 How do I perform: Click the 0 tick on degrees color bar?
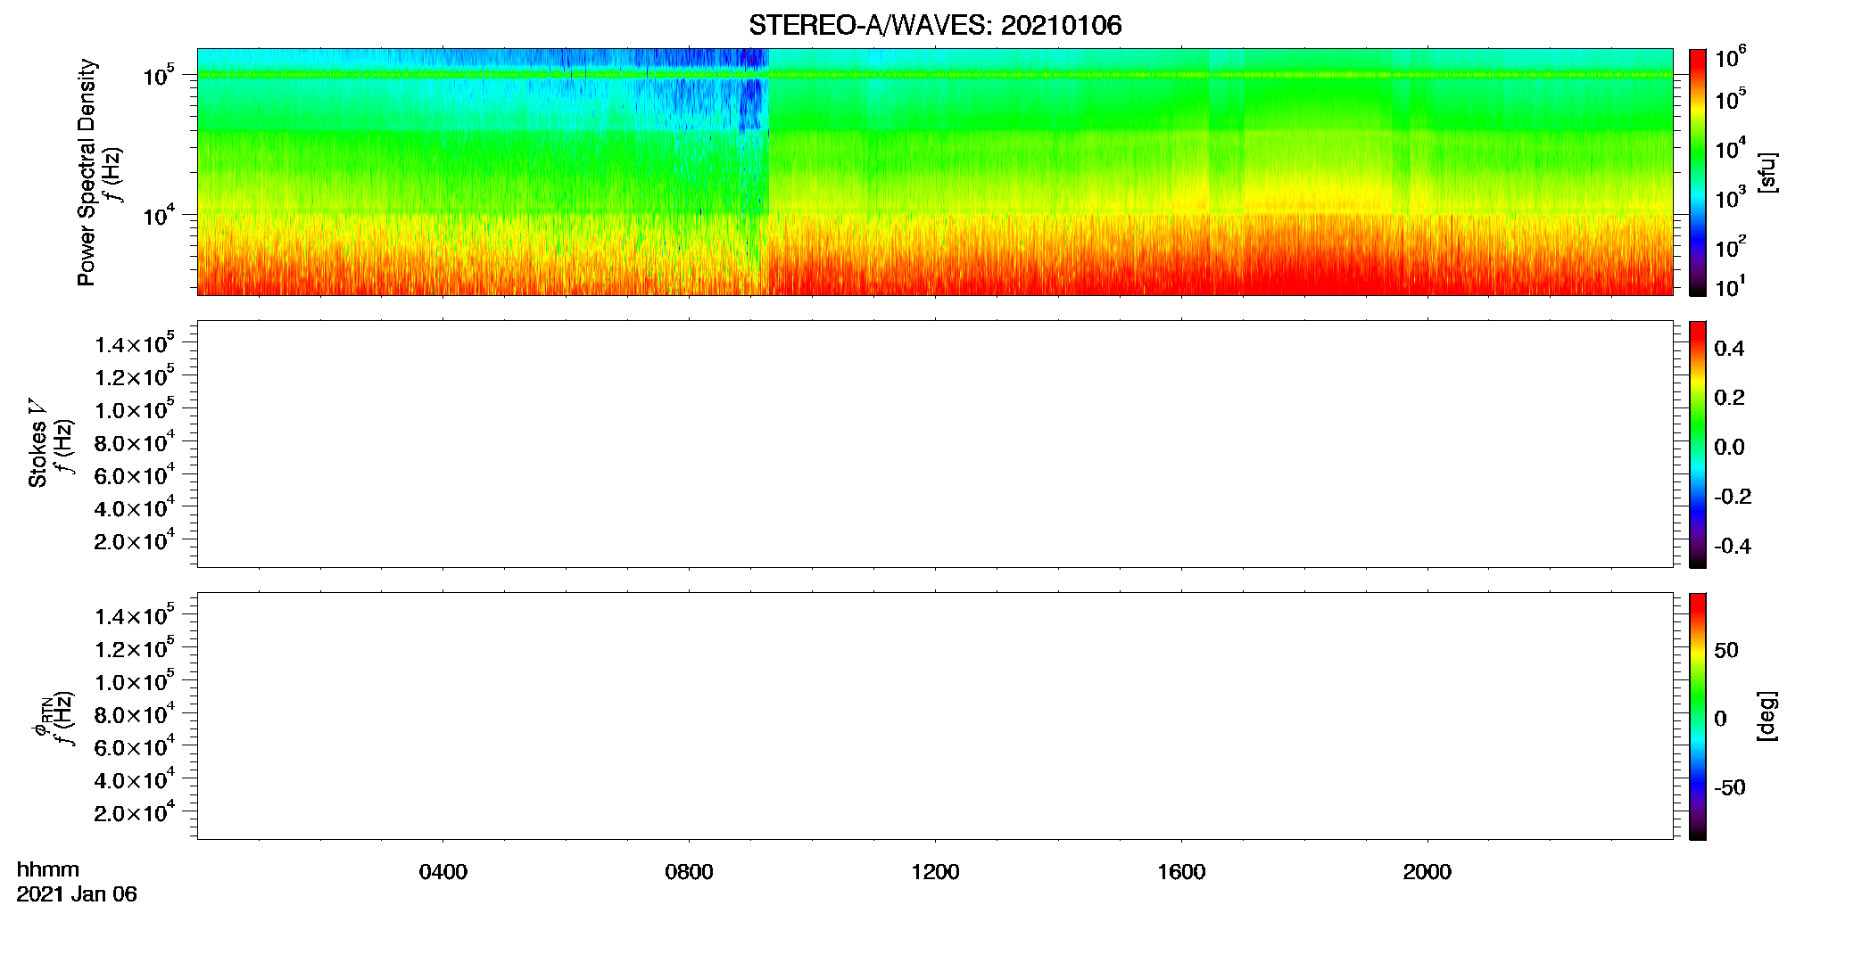click(1720, 719)
